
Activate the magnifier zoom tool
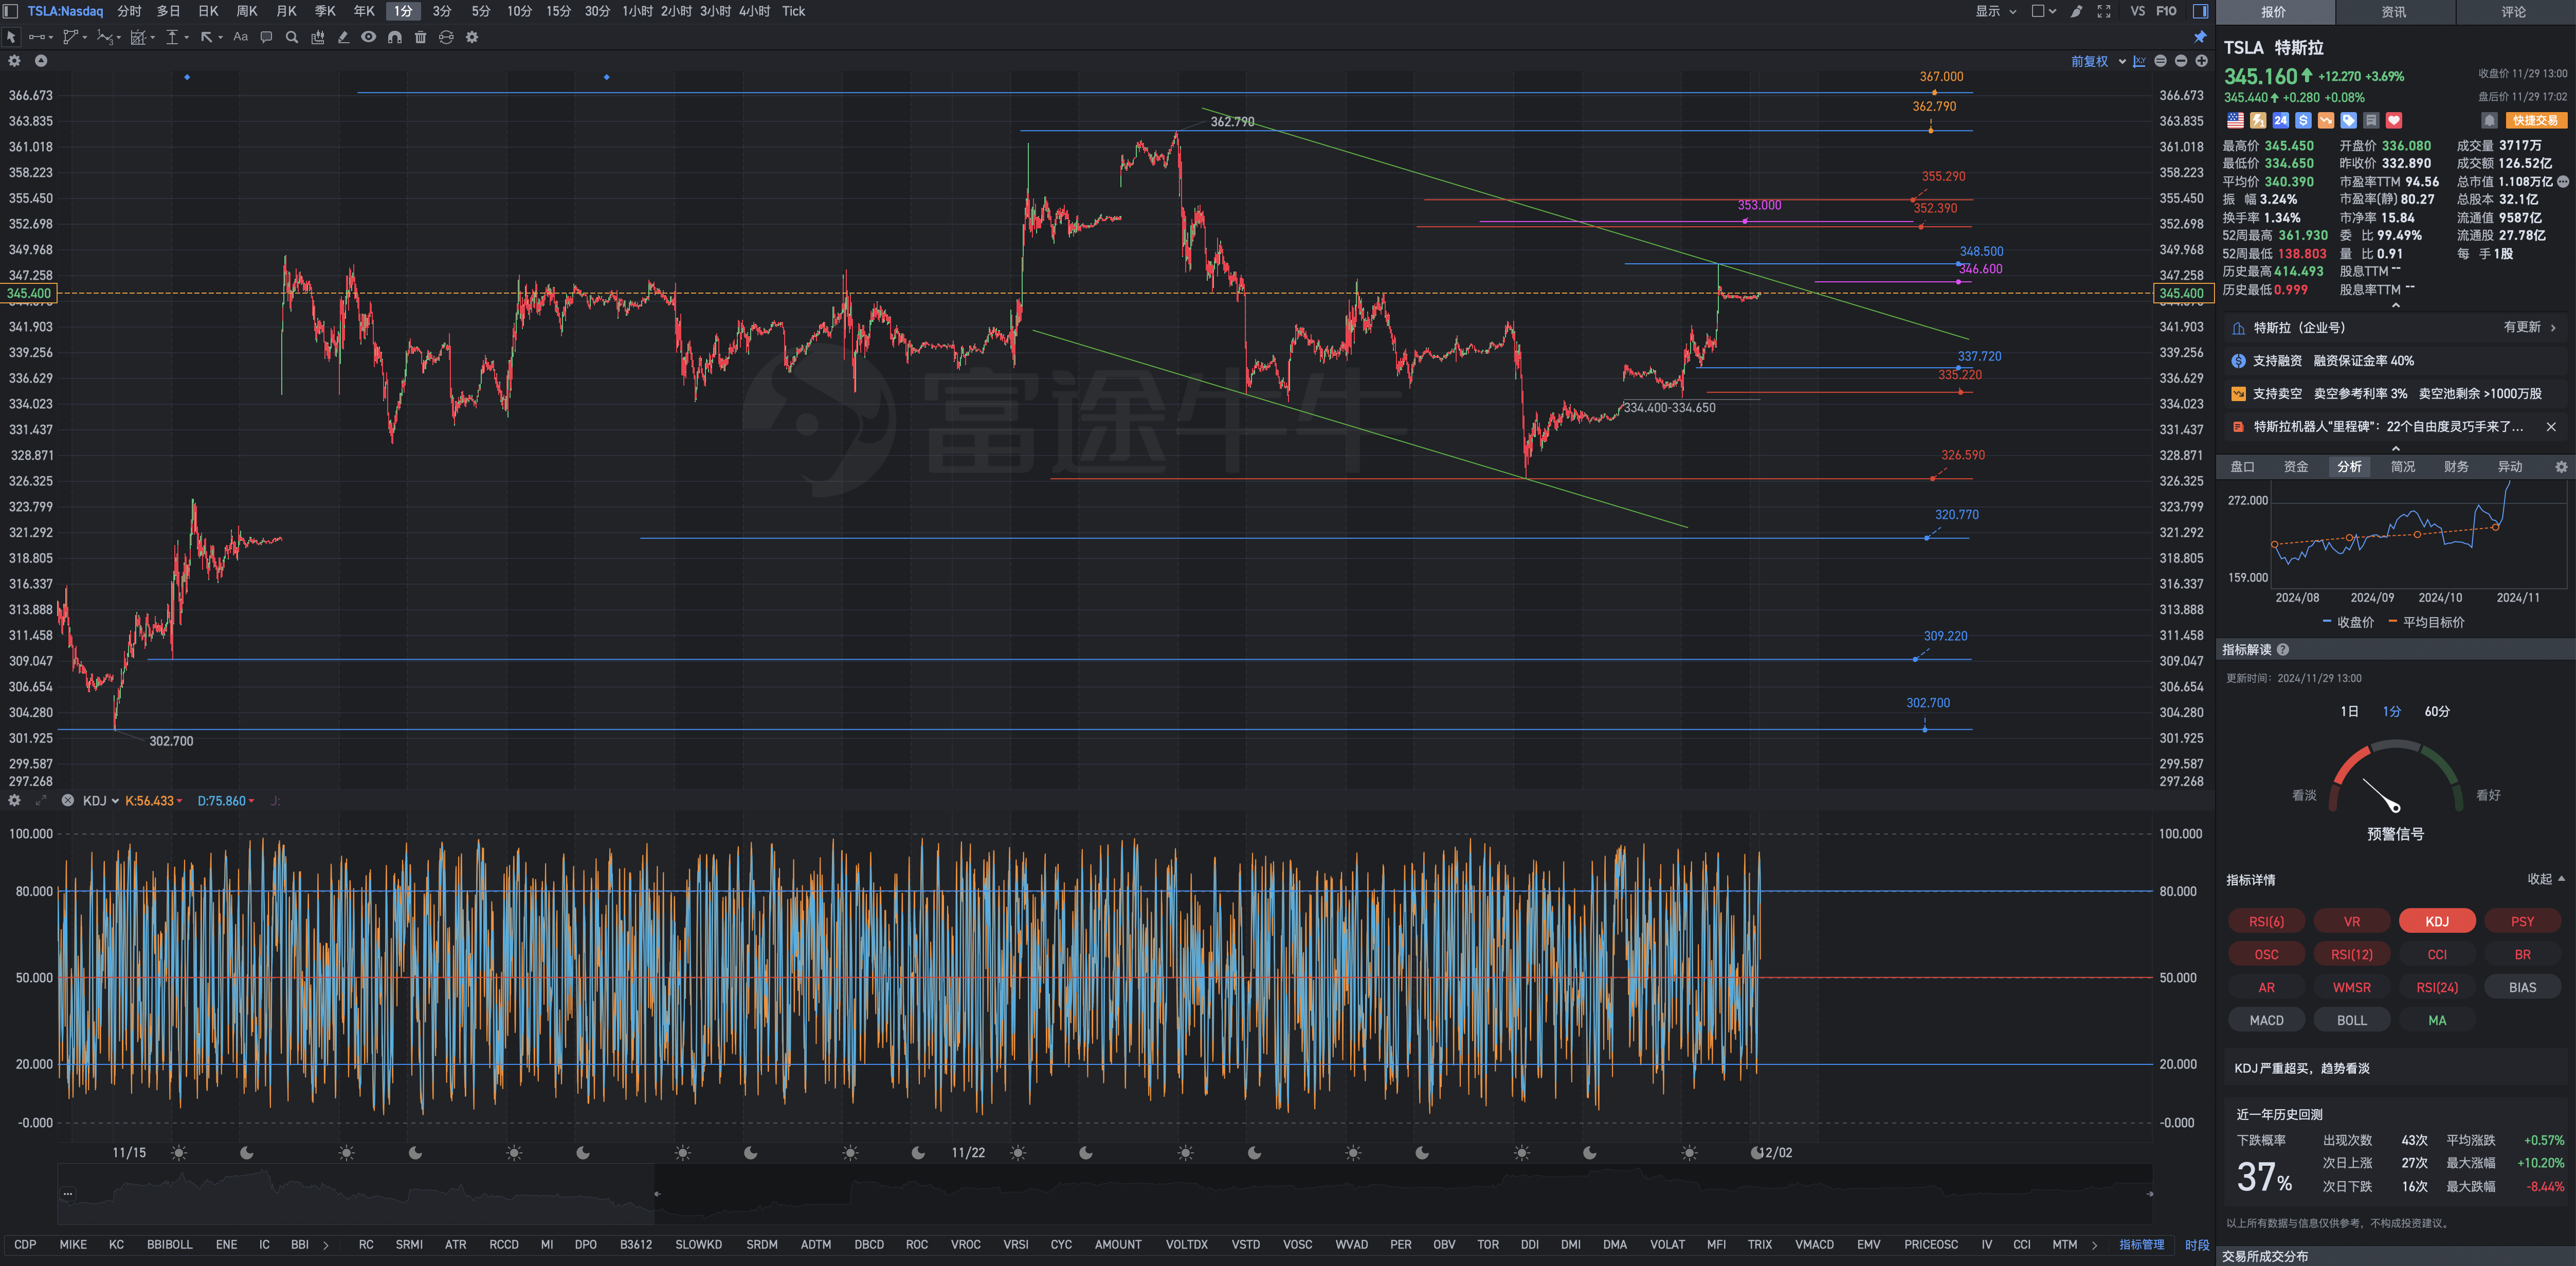[292, 37]
